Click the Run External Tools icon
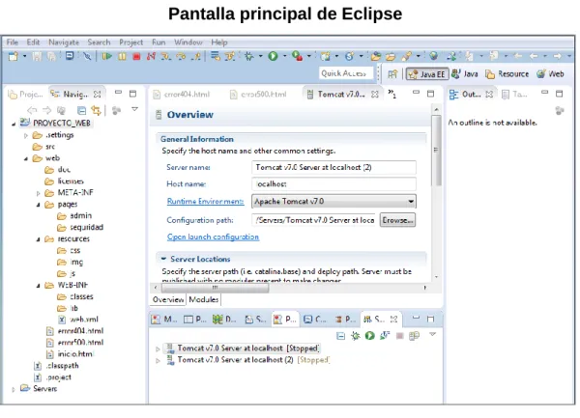The image size is (580, 418). tap(297, 56)
